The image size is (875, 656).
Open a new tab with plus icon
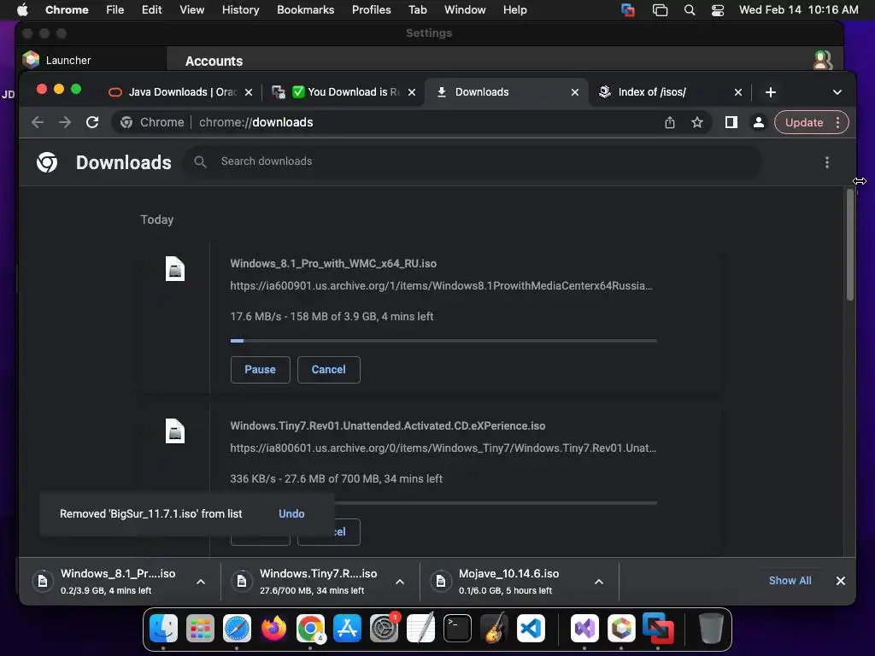tap(771, 92)
